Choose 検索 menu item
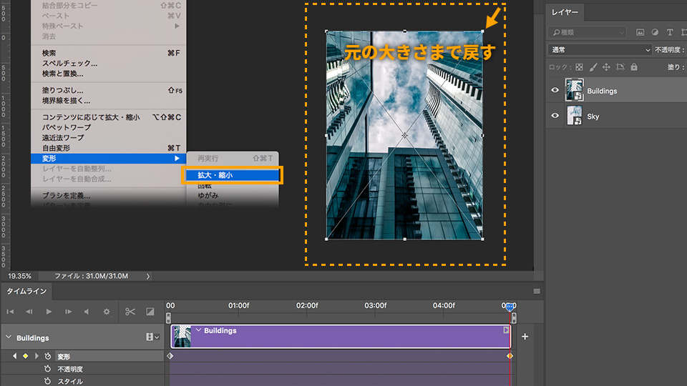Viewport: 687px width, 386px height. pyautogui.click(x=108, y=53)
